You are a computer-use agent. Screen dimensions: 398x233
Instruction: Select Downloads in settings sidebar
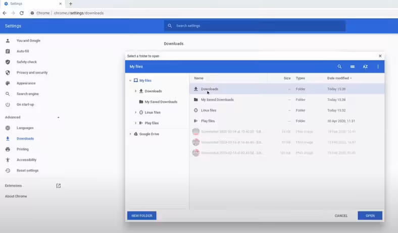25,139
